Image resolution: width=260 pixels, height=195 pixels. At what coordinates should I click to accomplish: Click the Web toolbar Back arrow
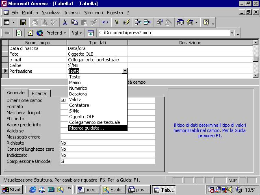click(7, 33)
